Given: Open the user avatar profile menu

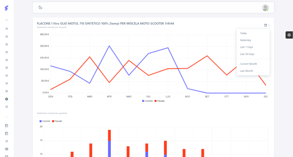Looking at the screenshot, I should 265,8.
